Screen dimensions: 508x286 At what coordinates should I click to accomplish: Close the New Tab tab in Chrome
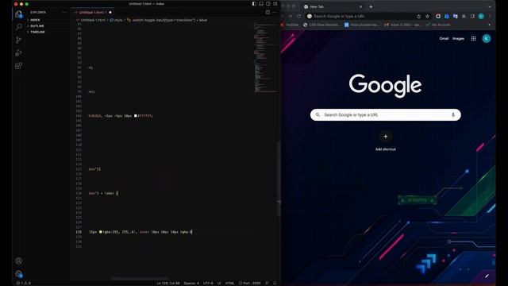point(360,7)
